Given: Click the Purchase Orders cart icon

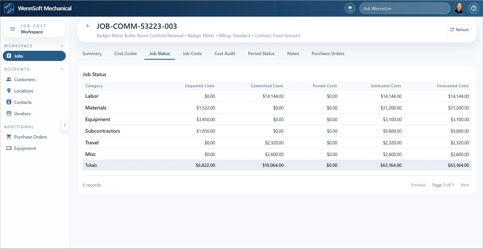Looking at the screenshot, I should (x=9, y=137).
